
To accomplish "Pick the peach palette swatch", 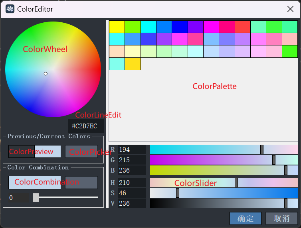I will pyautogui.click(x=117, y=51).
